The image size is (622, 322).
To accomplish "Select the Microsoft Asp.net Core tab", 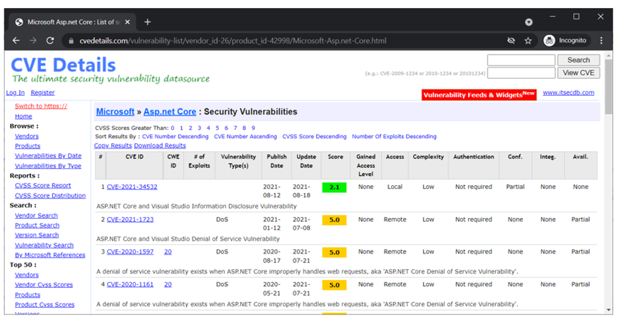I will pos(69,21).
